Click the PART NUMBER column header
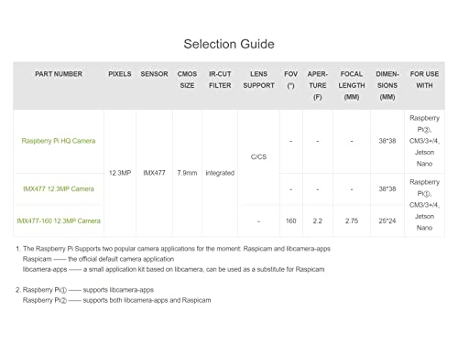Screen dimensions: 458x343 59,74
